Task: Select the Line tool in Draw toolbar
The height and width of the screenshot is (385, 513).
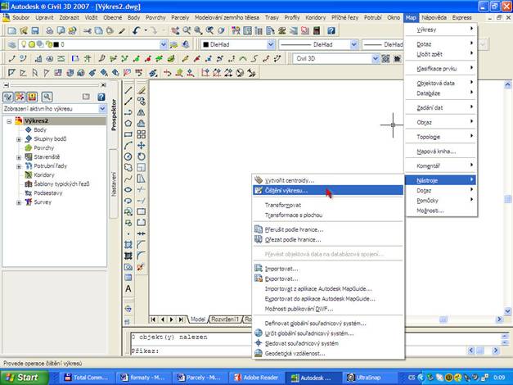Action: (128, 90)
